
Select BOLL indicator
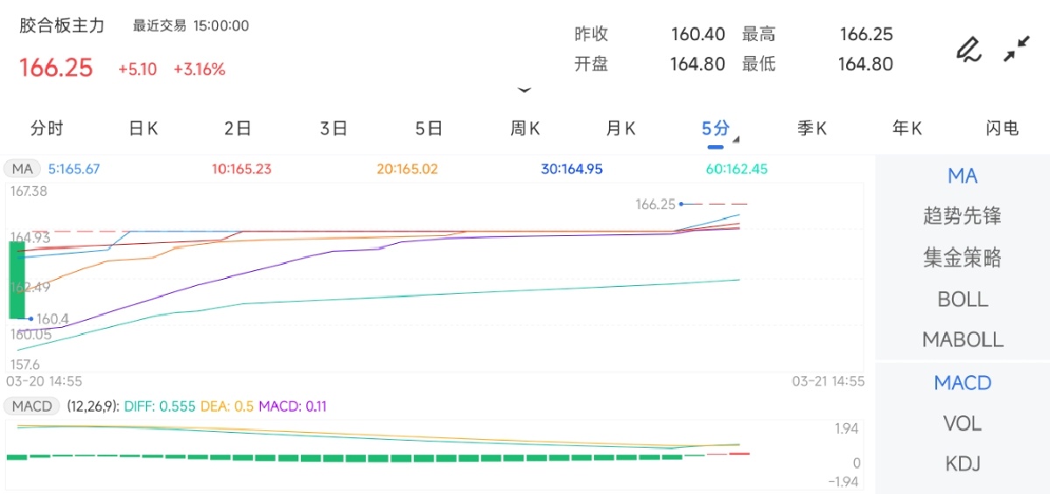[x=962, y=299]
